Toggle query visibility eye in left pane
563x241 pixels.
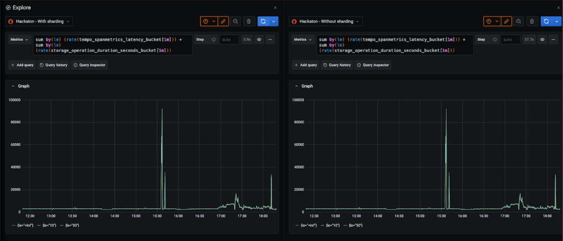click(x=259, y=40)
